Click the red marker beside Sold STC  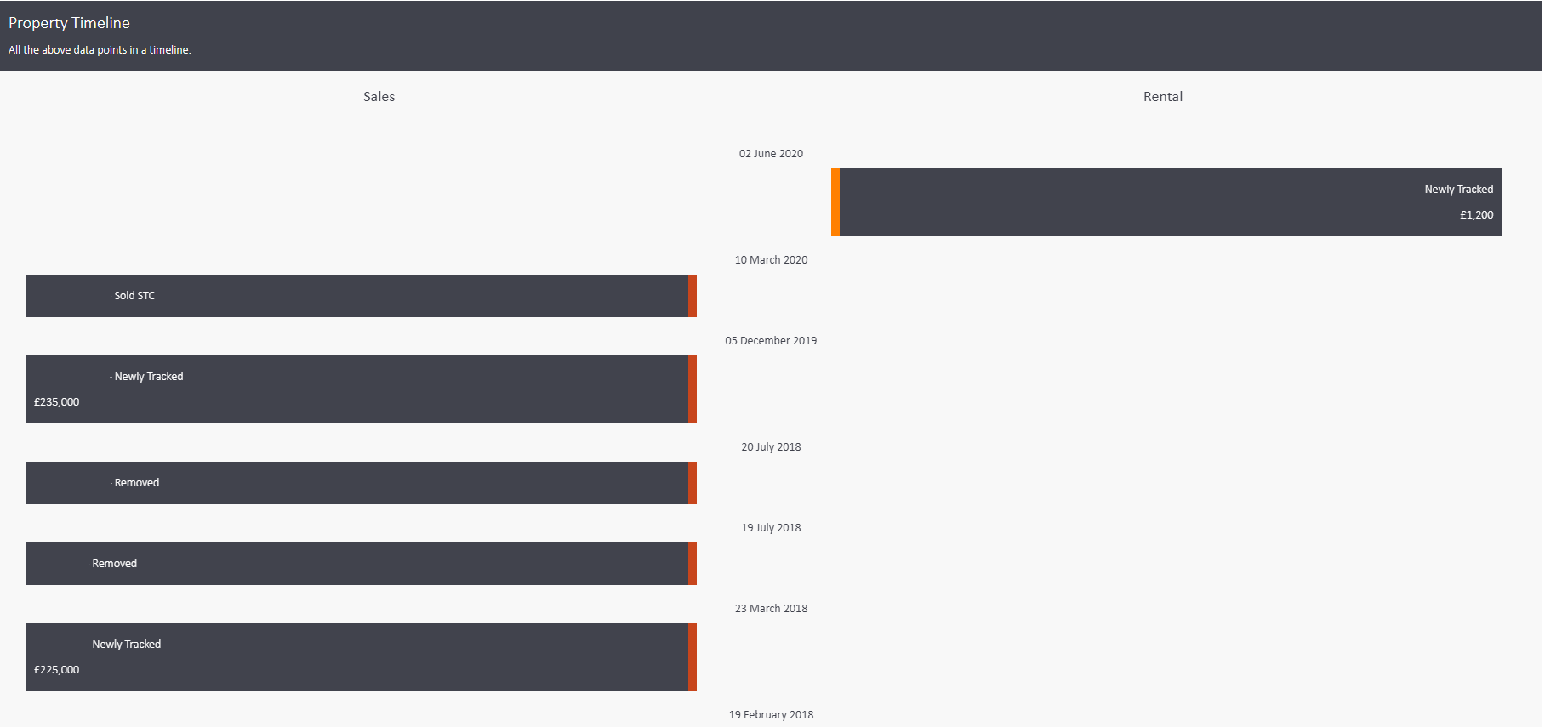pos(693,296)
